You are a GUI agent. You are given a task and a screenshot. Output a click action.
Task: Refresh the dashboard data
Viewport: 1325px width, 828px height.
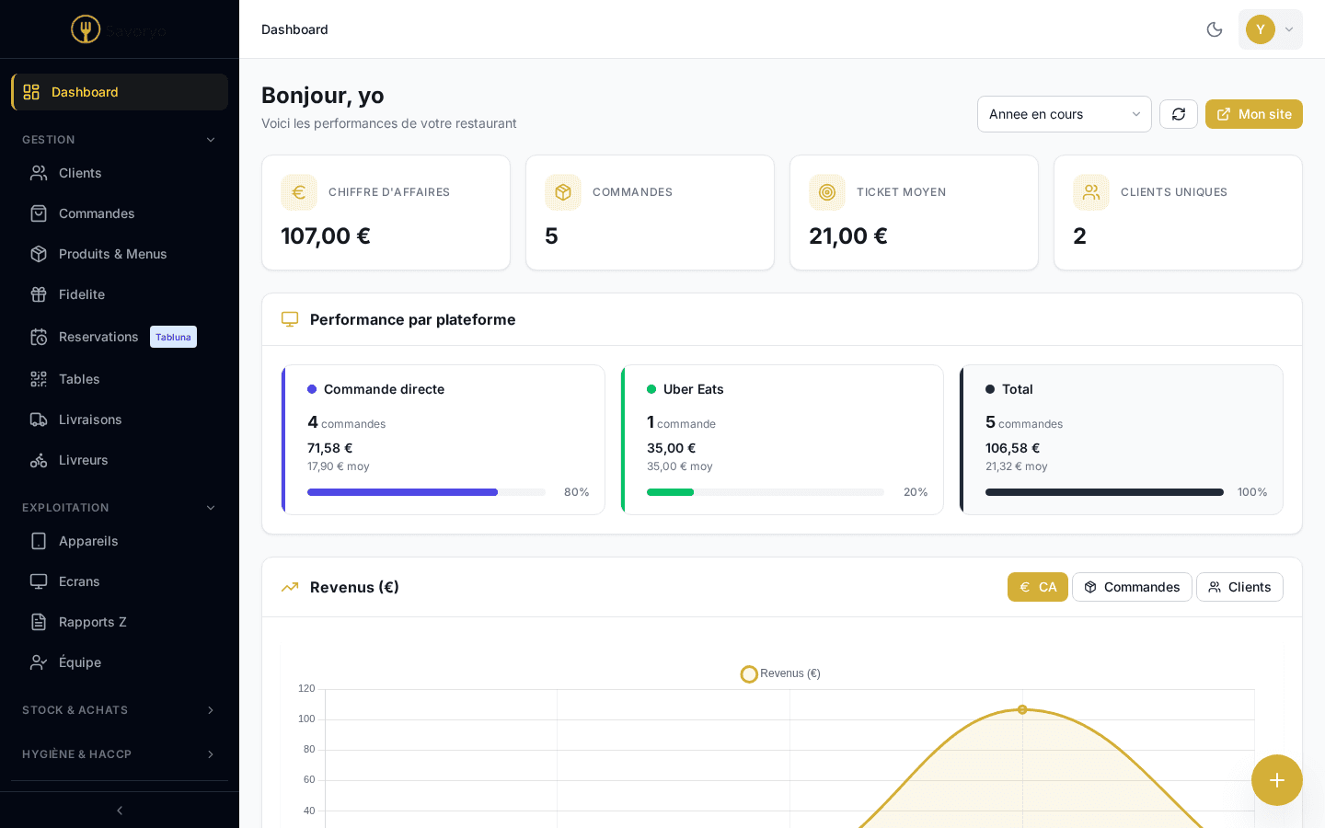coord(1179,114)
